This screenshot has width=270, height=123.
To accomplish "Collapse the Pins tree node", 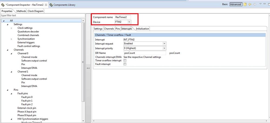I will (8, 90).
